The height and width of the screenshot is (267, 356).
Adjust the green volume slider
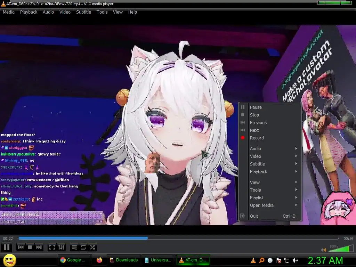click(x=341, y=248)
